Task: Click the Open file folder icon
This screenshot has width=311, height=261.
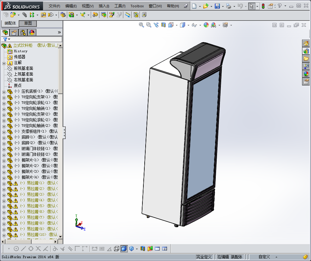Action: pyautogui.click(x=206, y=6)
